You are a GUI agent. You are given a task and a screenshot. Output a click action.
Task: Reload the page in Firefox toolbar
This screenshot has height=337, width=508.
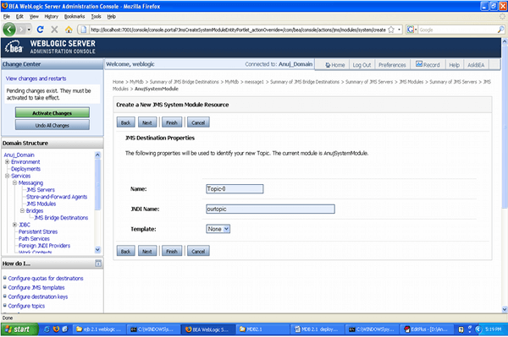(x=40, y=30)
